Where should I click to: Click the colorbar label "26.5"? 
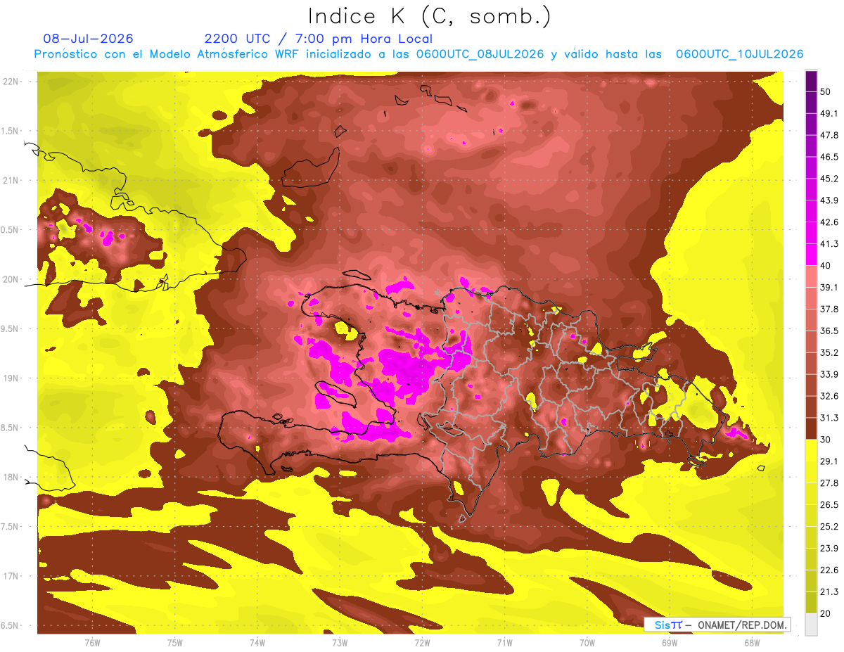829,505
